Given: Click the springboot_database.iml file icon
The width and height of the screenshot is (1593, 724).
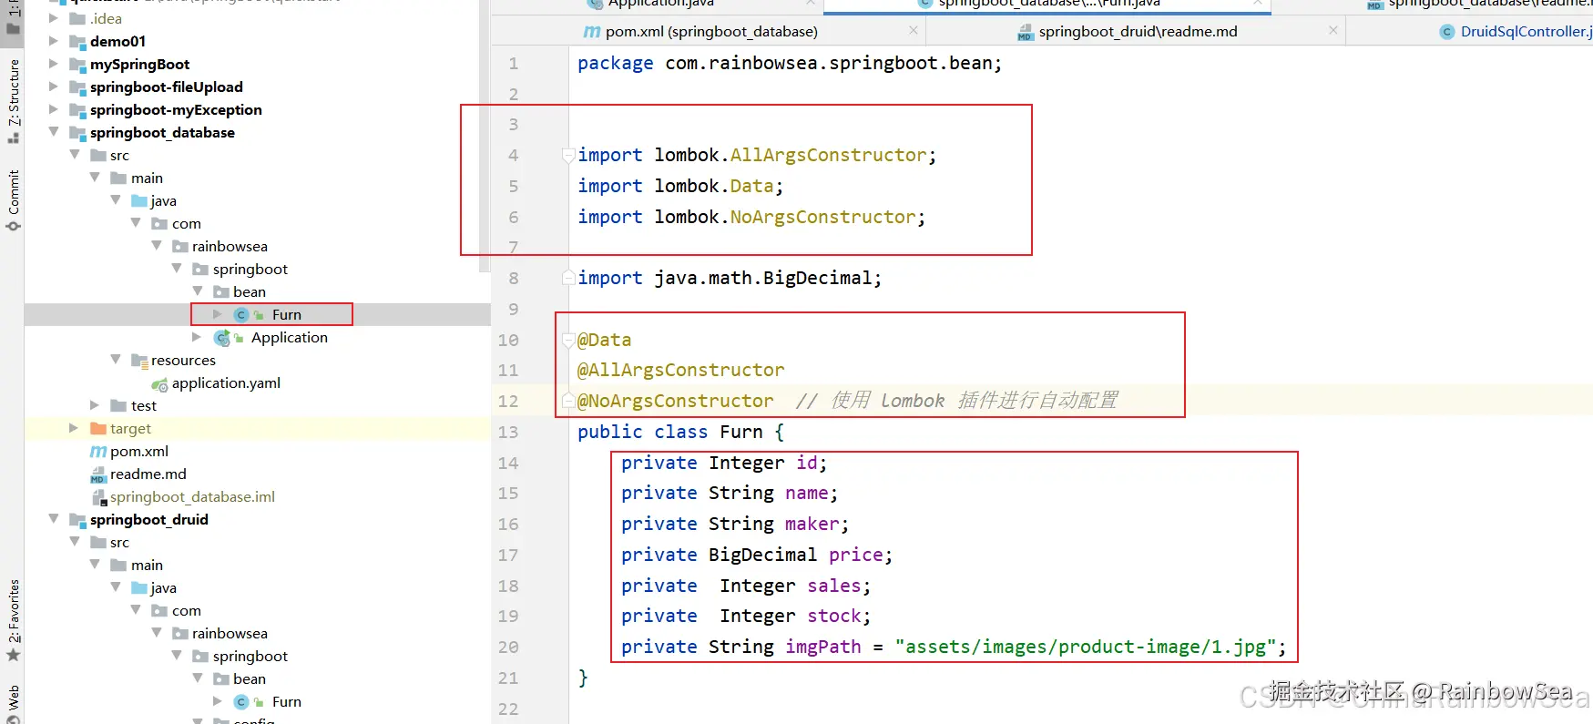Looking at the screenshot, I should pos(98,497).
